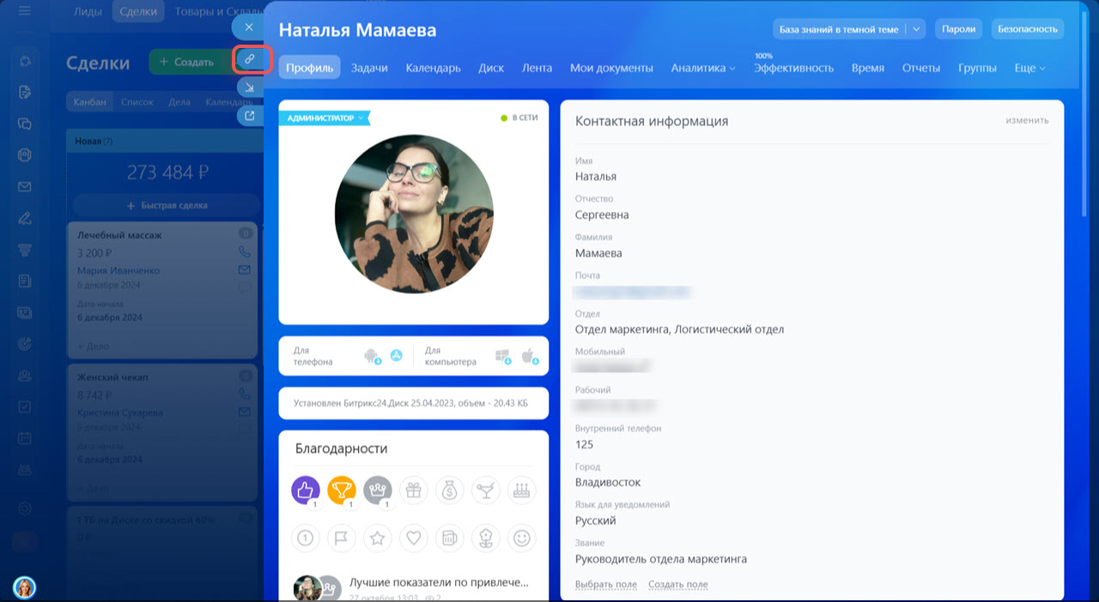
Task: Click the Apple macOS download icon
Action: 529,356
